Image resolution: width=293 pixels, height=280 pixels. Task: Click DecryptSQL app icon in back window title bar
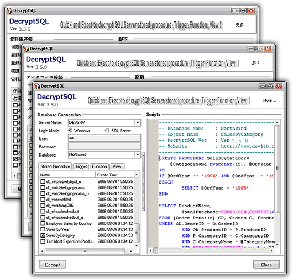pyautogui.click(x=9, y=10)
